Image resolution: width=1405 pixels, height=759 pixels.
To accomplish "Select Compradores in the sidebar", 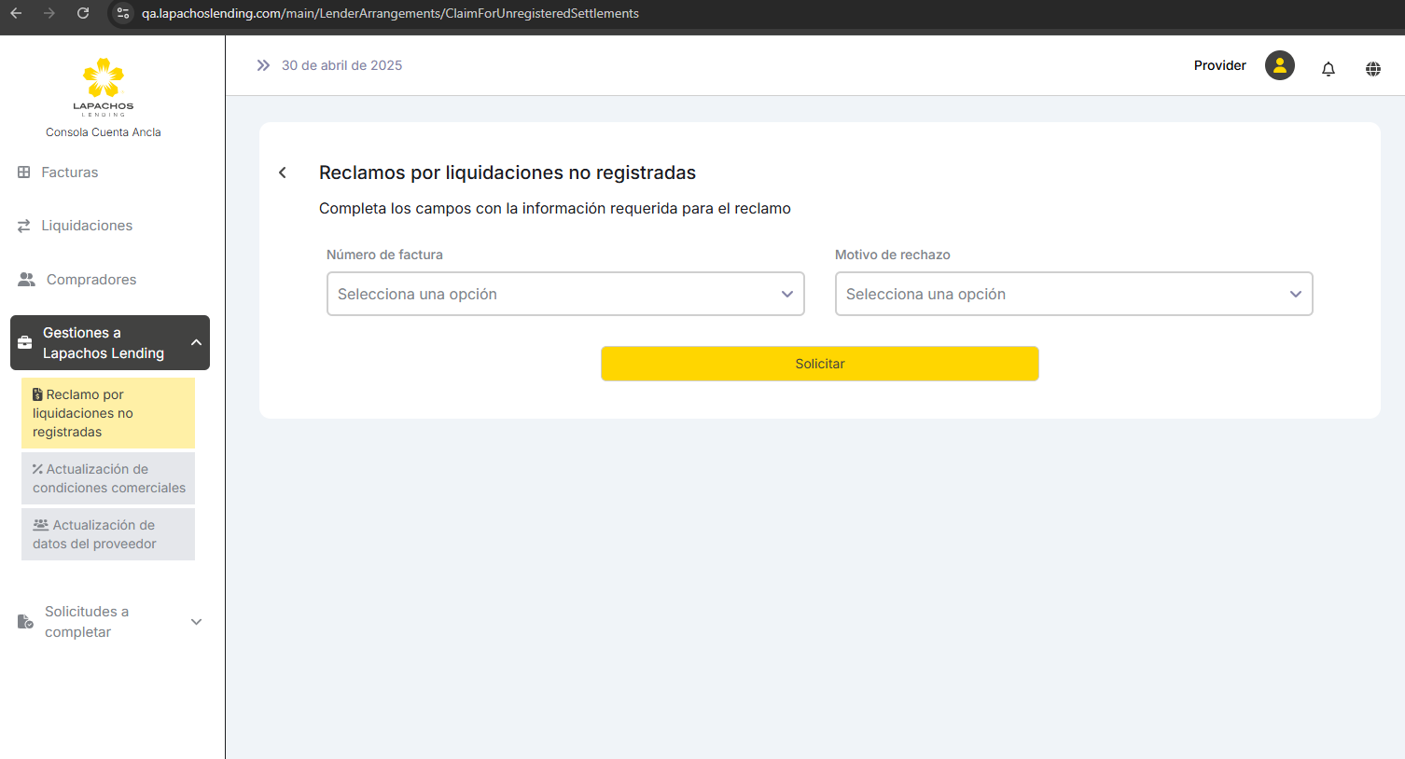I will (90, 280).
